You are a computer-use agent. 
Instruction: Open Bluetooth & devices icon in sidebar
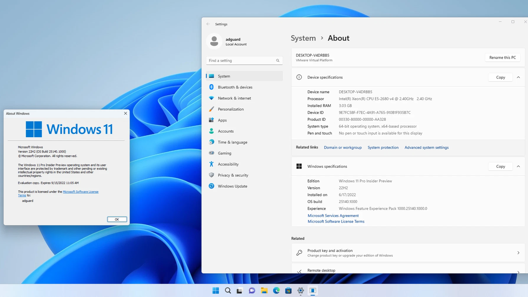click(x=212, y=87)
